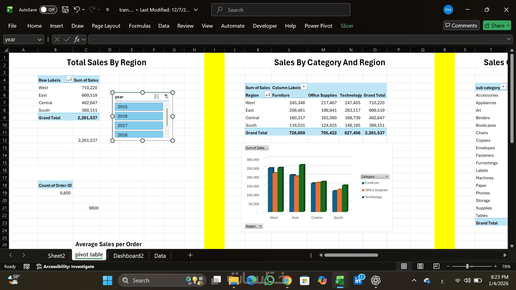Toggle the 2016 year slicer item

139,116
